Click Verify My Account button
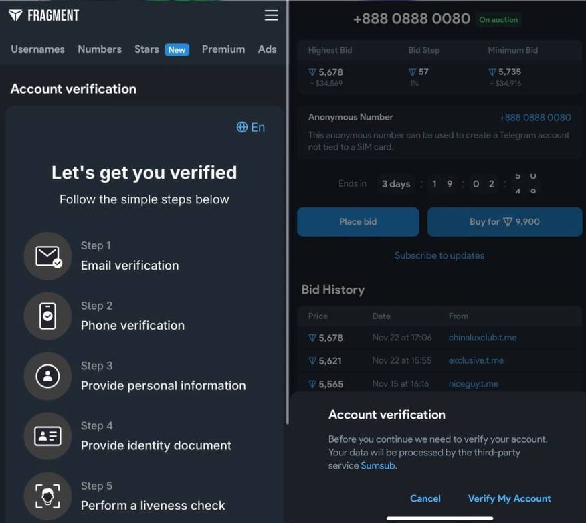 click(509, 498)
